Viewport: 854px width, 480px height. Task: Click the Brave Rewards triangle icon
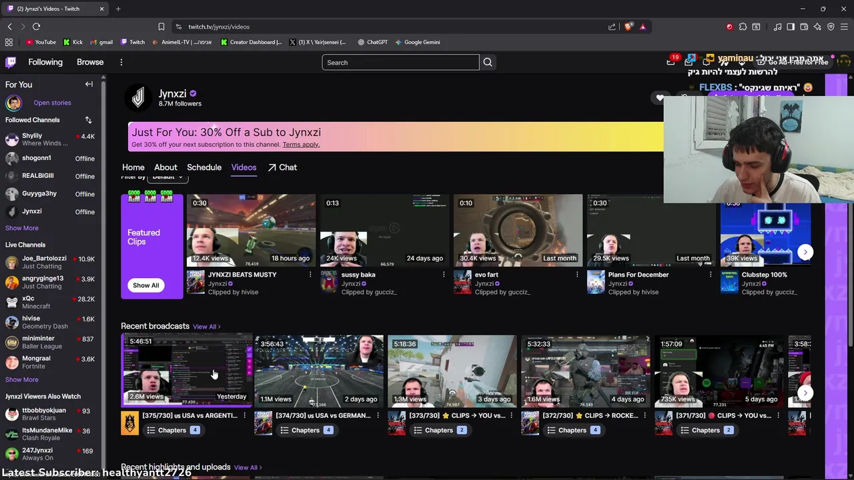643,27
